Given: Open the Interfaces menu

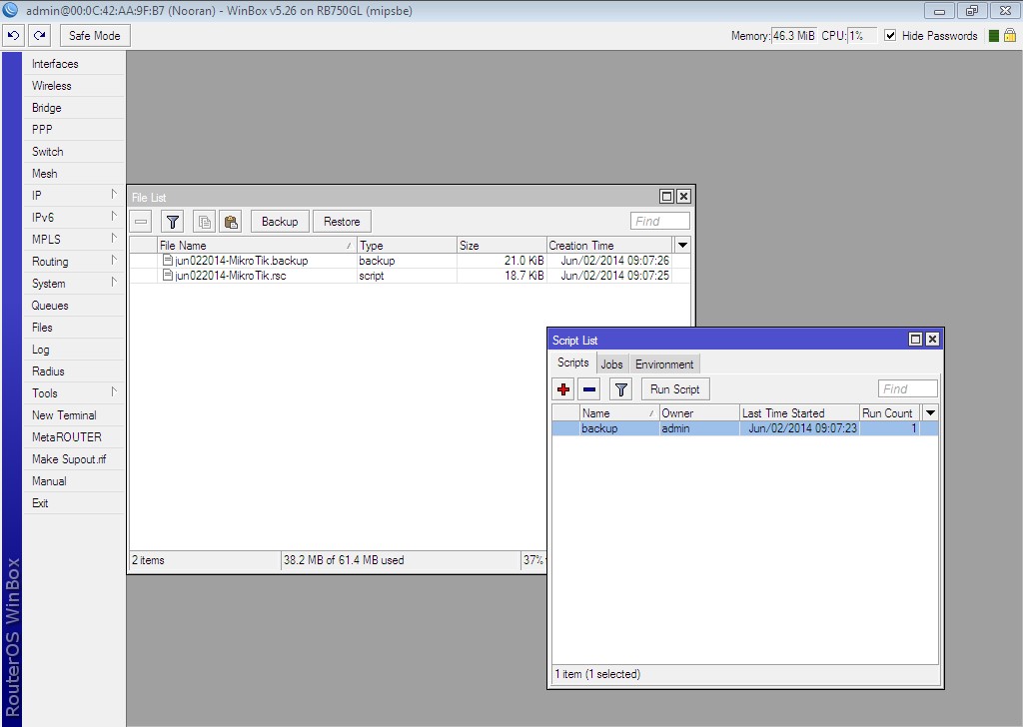Looking at the screenshot, I should coord(74,64).
